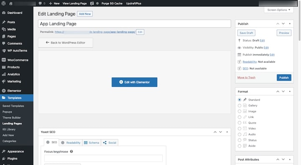Click the Publish button
This screenshot has height=165, width=301.
tap(284, 78)
